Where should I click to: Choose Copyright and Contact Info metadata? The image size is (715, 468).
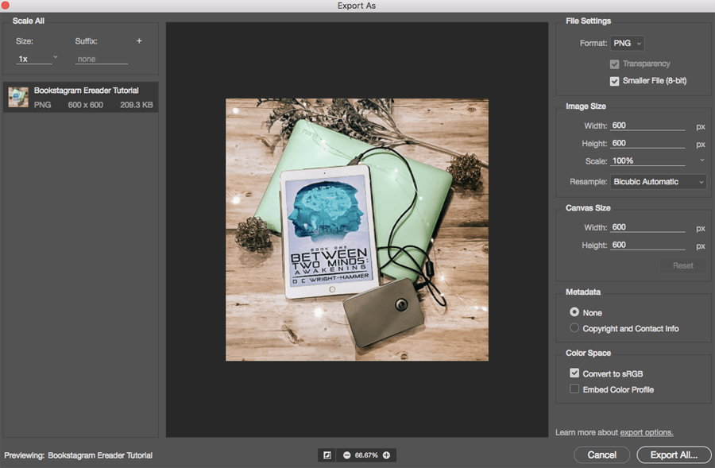click(x=574, y=328)
